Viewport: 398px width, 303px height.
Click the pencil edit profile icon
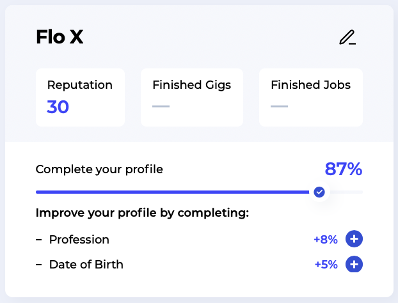(x=347, y=38)
